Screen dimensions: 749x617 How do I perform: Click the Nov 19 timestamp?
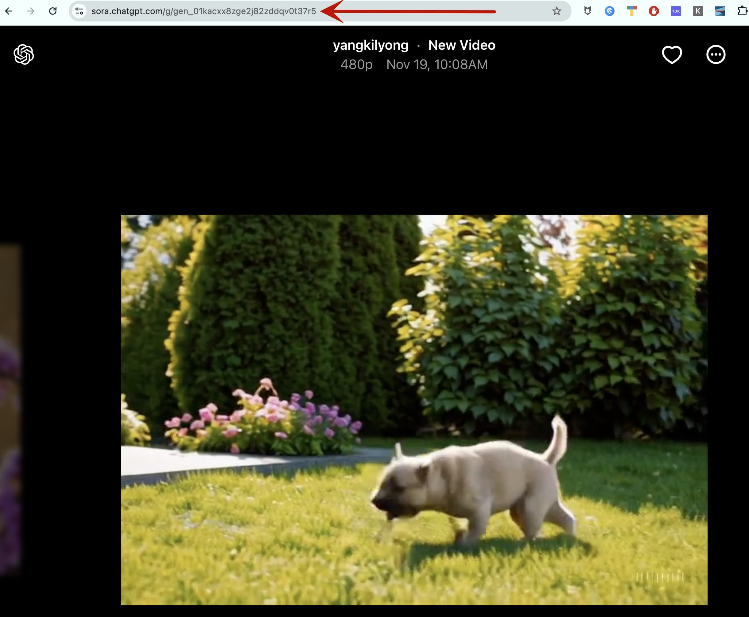coord(437,64)
